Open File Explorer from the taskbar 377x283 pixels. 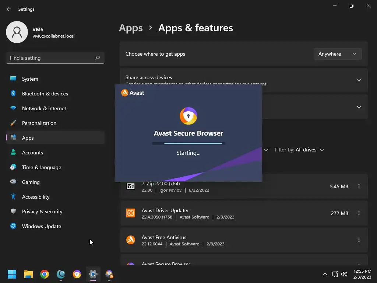click(28, 274)
